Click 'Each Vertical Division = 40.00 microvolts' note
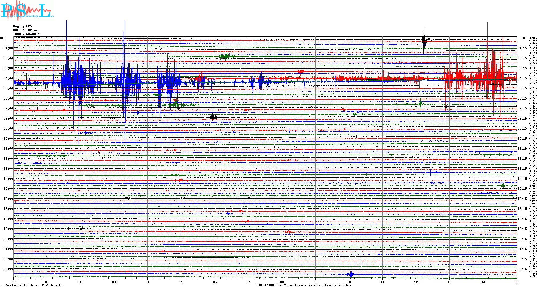 34,285
